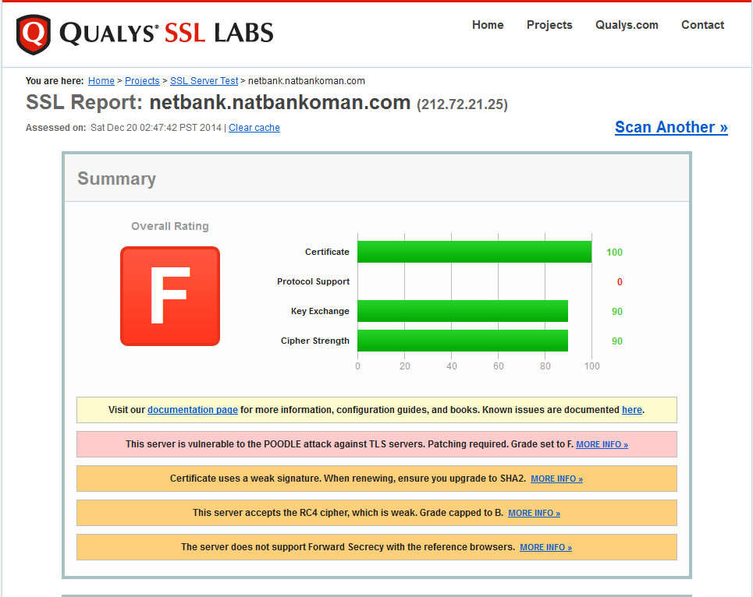Click the assessed date Sat Dec 20 text
753x597 pixels.
(x=156, y=128)
